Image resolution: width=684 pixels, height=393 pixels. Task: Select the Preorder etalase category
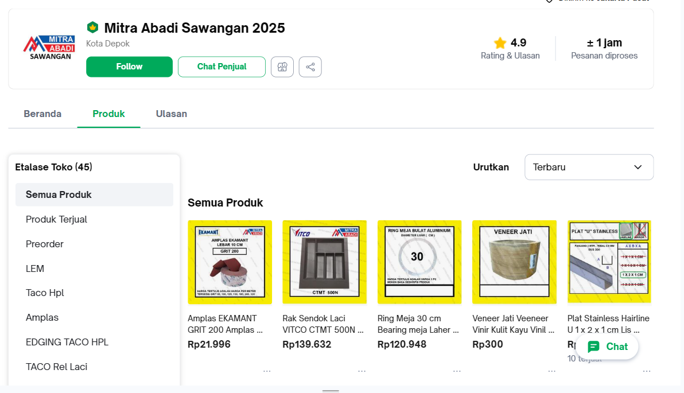45,244
